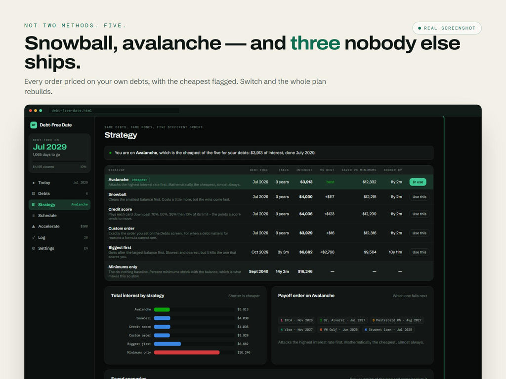
Task: Click the In use button for Avalanche
Action: pos(418,182)
